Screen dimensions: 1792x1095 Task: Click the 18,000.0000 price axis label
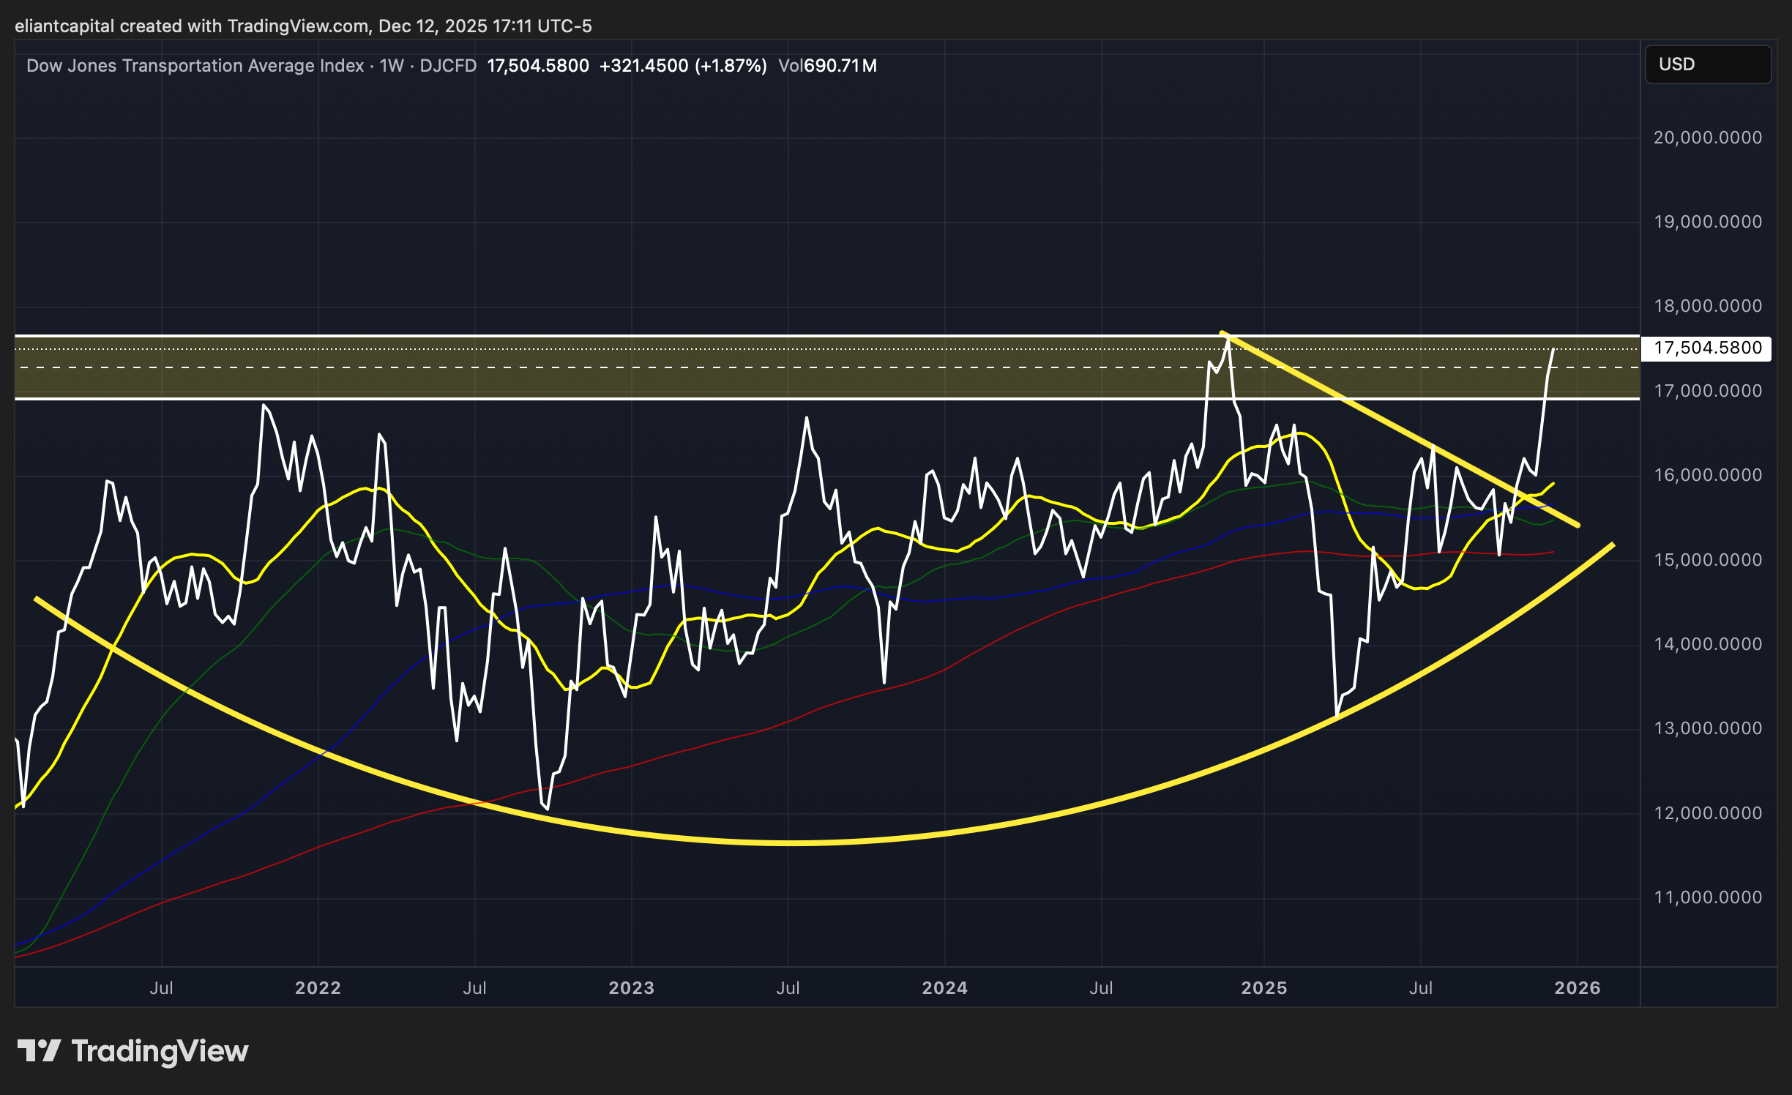click(1707, 306)
